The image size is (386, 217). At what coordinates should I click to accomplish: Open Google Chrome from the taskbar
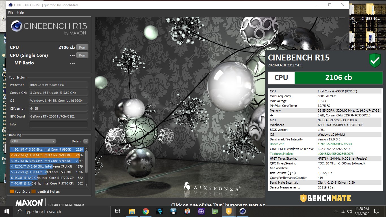coord(146,211)
